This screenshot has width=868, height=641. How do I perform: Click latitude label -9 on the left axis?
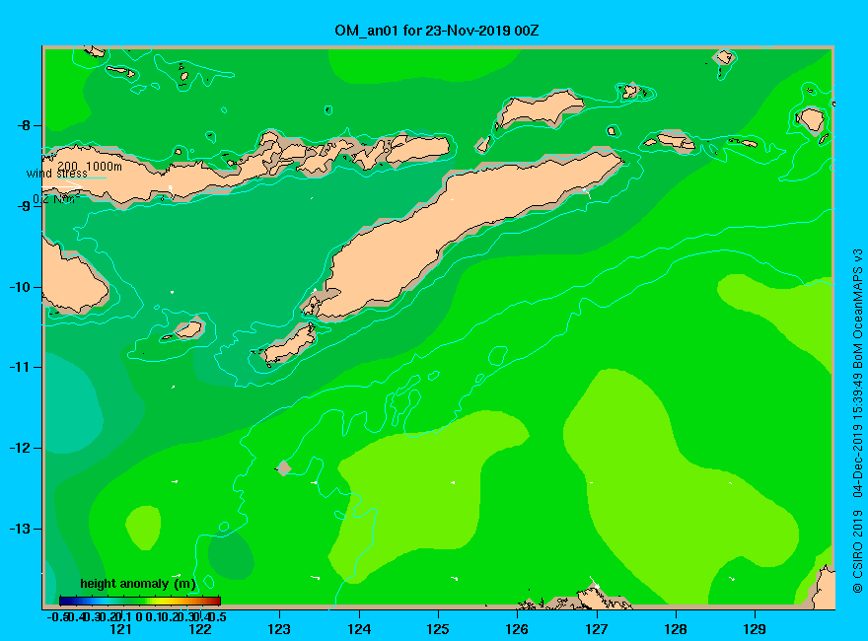coord(25,206)
